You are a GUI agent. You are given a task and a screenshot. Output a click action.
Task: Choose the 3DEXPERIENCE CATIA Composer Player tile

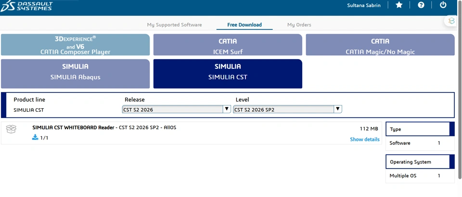pos(76,45)
